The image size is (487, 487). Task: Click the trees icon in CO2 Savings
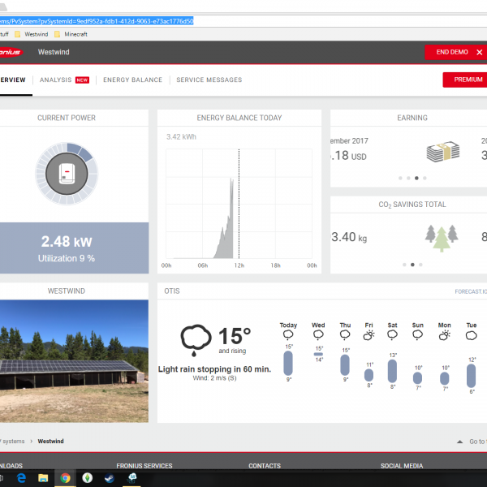tap(442, 238)
